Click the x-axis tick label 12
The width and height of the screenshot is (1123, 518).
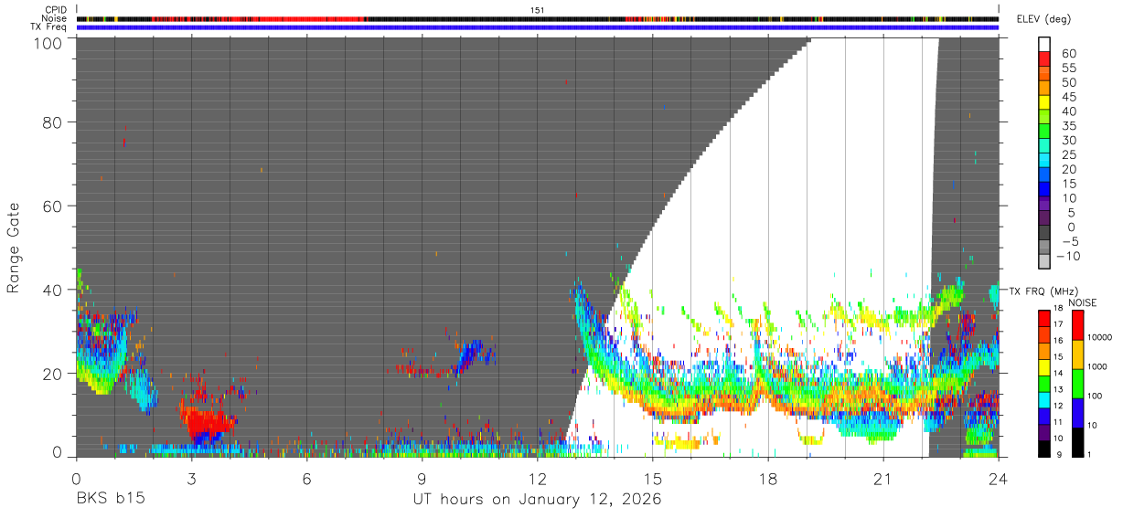(x=538, y=479)
